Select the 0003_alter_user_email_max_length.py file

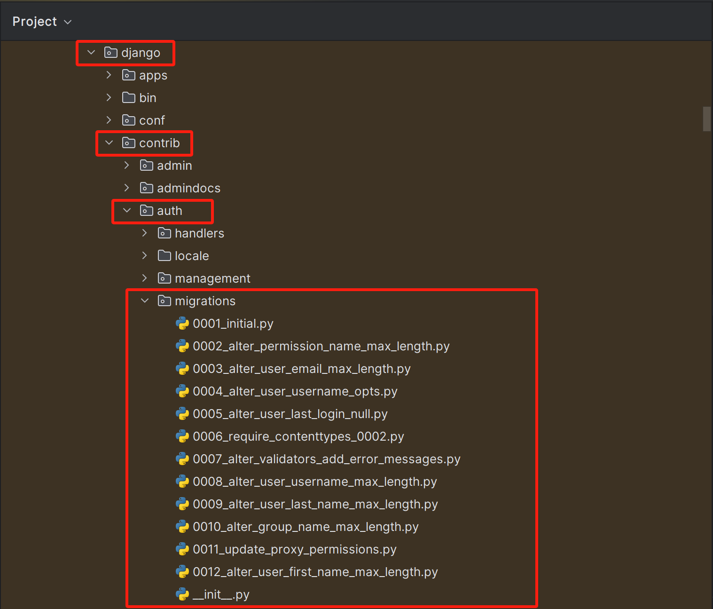pyautogui.click(x=301, y=368)
